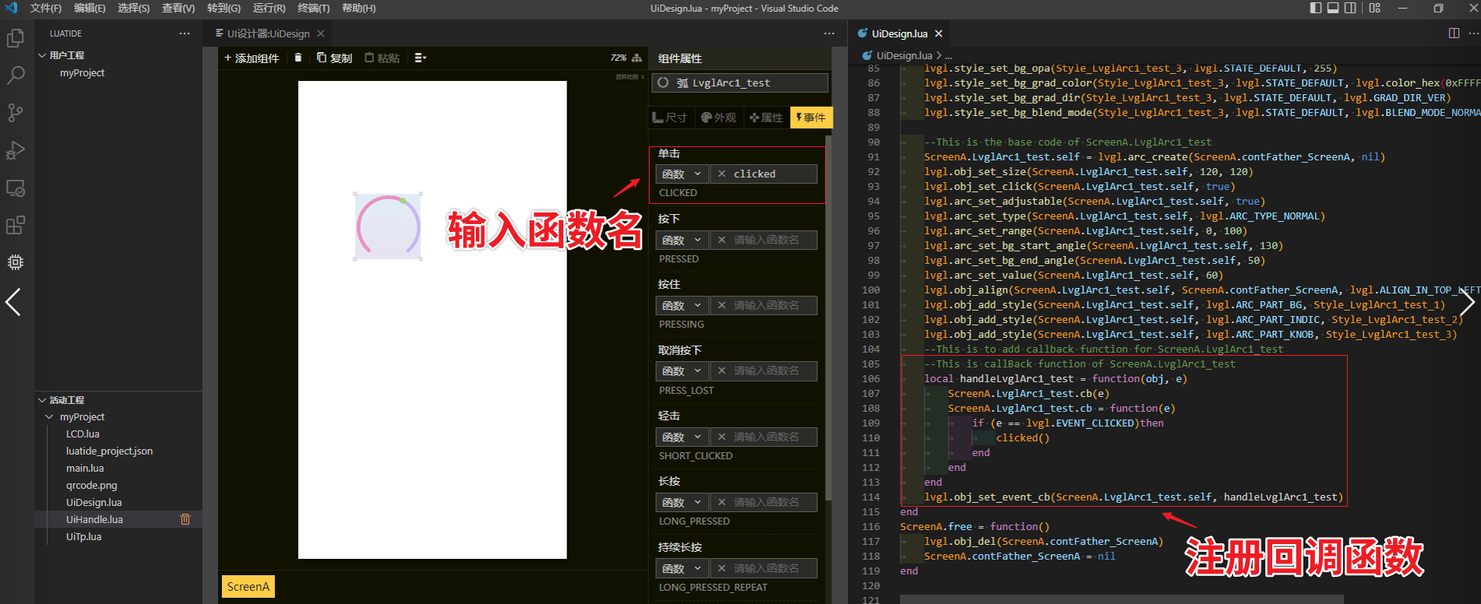The height and width of the screenshot is (604, 1481).
Task: Click the trash icon in designer toolbar
Action: coord(298,58)
